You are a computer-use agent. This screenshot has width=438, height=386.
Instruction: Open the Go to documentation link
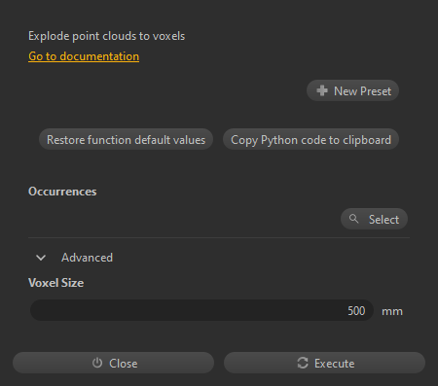(x=84, y=56)
